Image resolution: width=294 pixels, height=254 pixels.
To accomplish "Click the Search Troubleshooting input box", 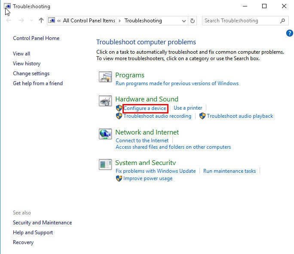I will click(x=241, y=21).
